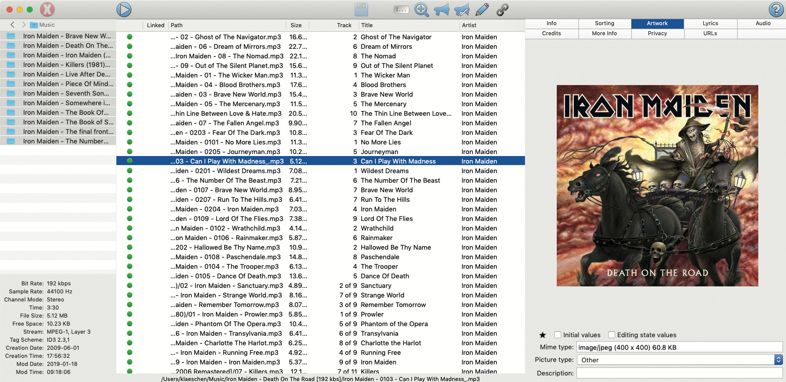
Task: Open the Audio tab
Action: (x=763, y=24)
